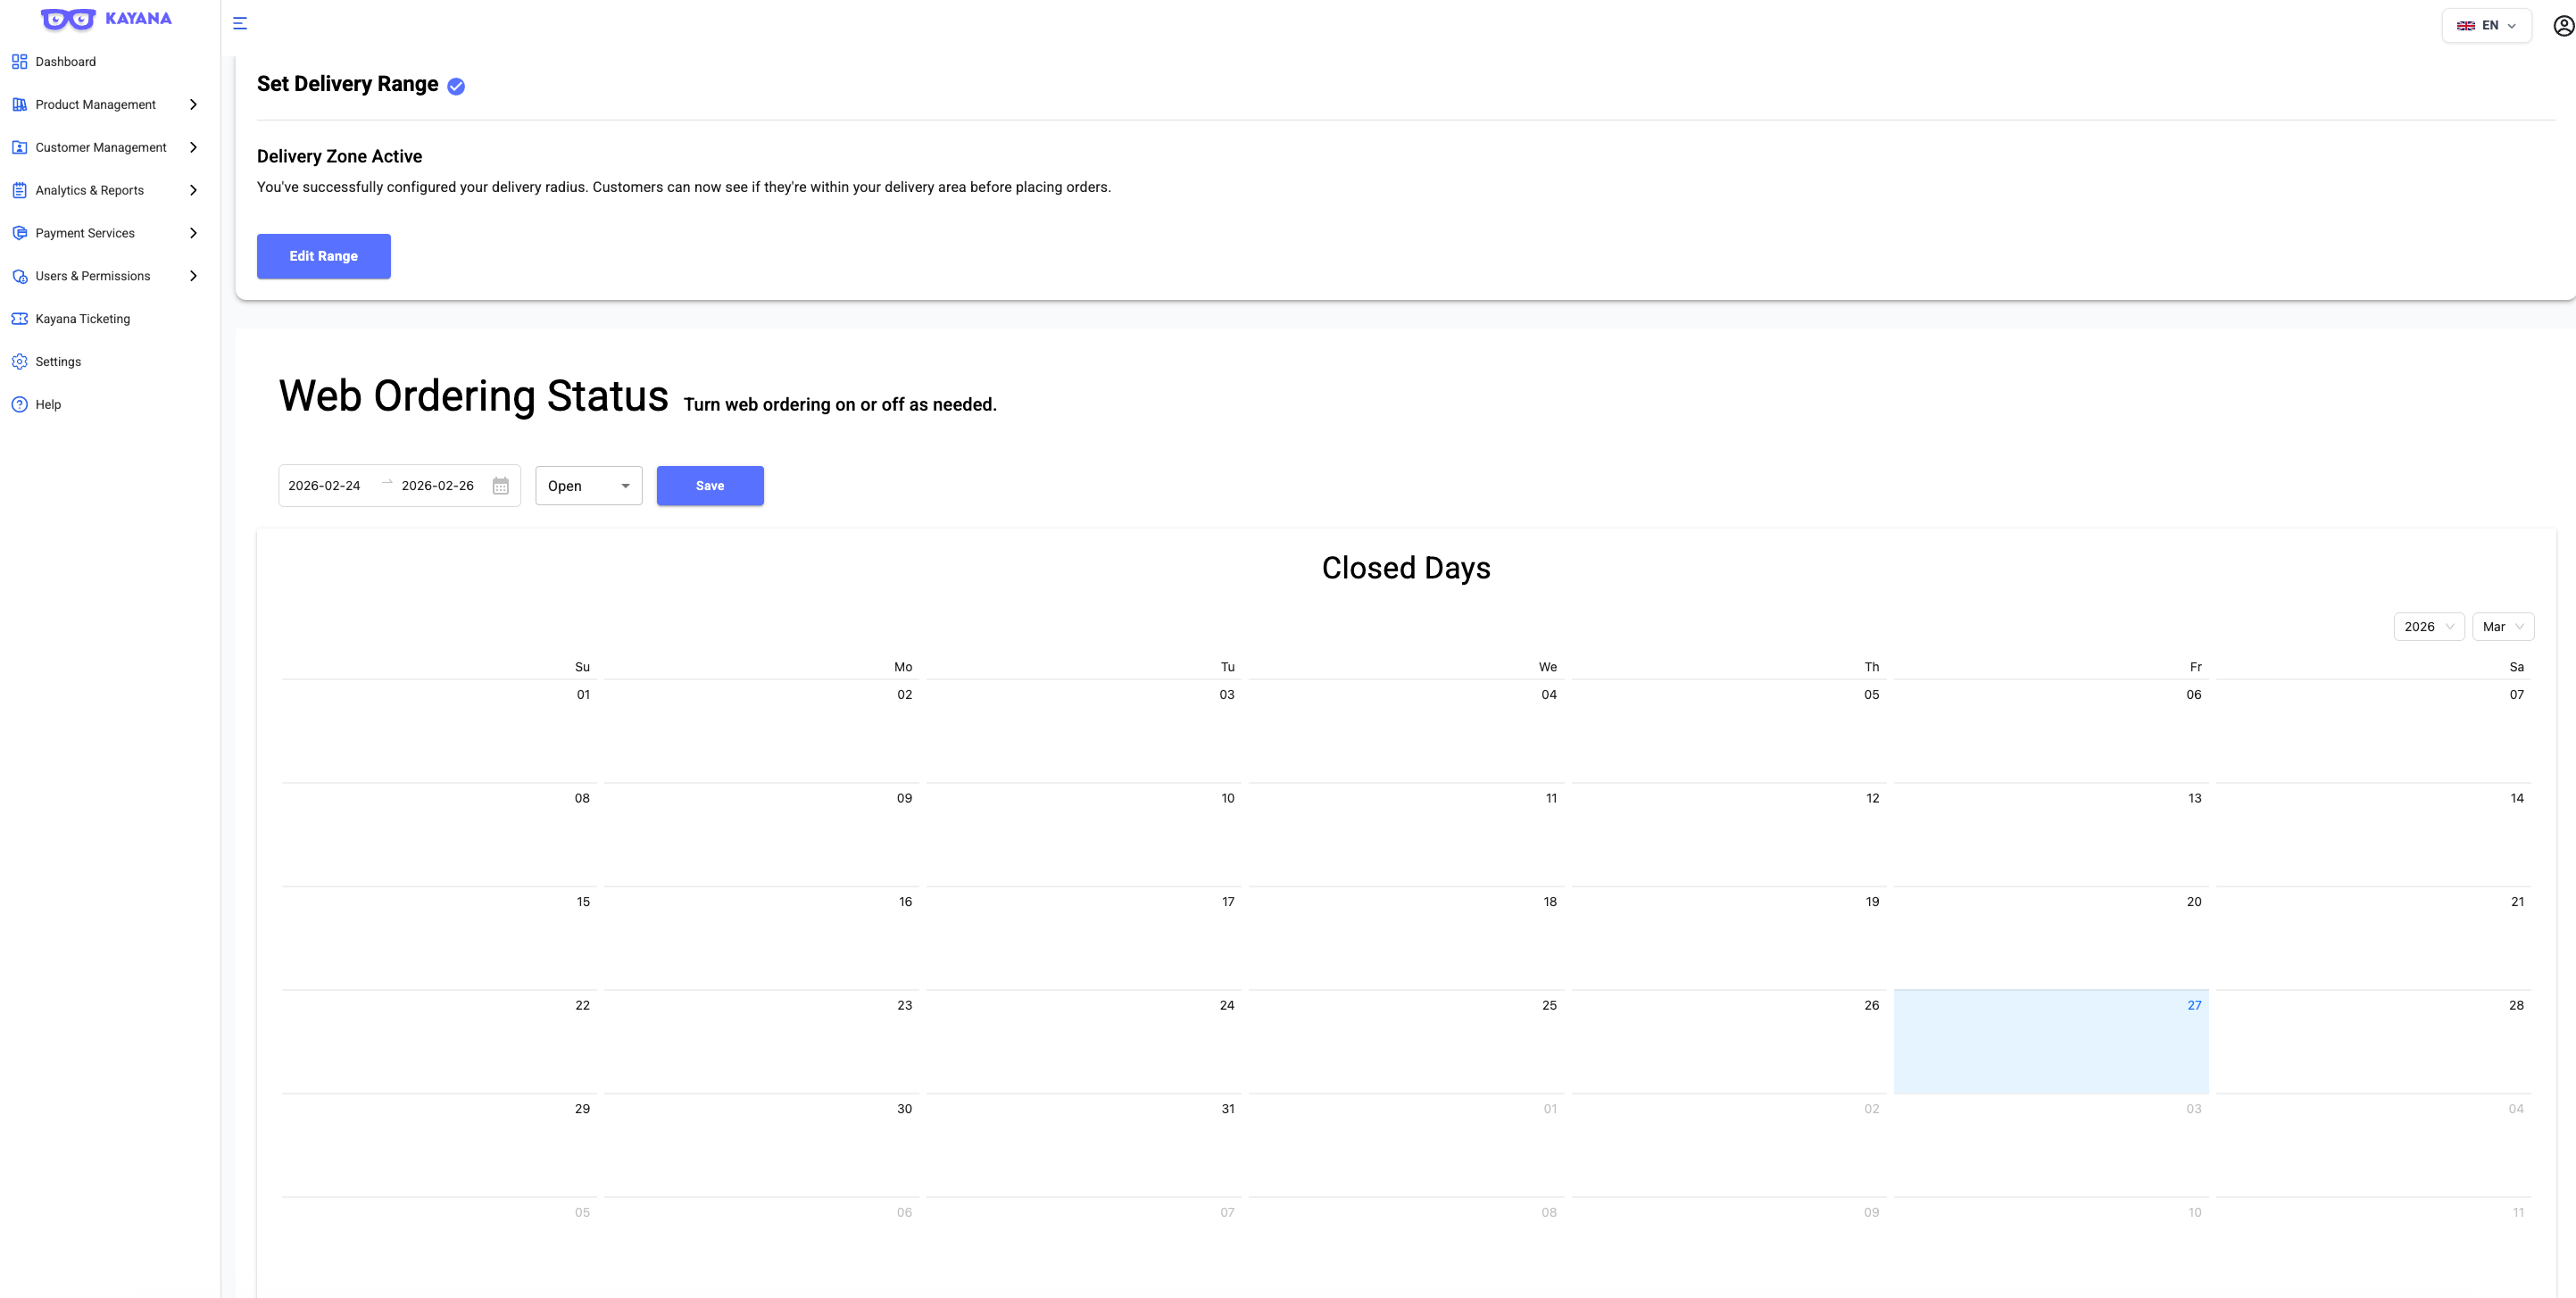
Task: Click the Save button
Action: [710, 486]
